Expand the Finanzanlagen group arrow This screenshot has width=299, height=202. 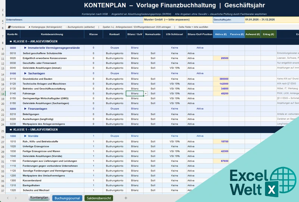click(25, 109)
